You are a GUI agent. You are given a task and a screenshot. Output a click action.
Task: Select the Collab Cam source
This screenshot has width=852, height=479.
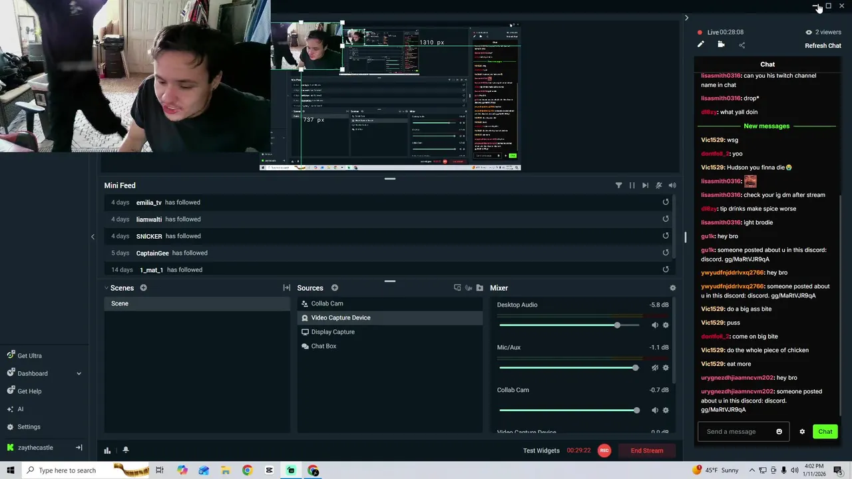pos(389,303)
